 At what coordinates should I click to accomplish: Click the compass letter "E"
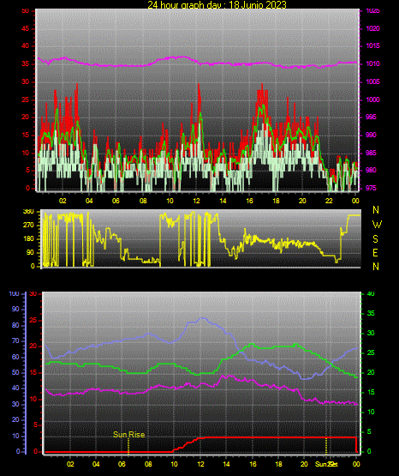375,253
